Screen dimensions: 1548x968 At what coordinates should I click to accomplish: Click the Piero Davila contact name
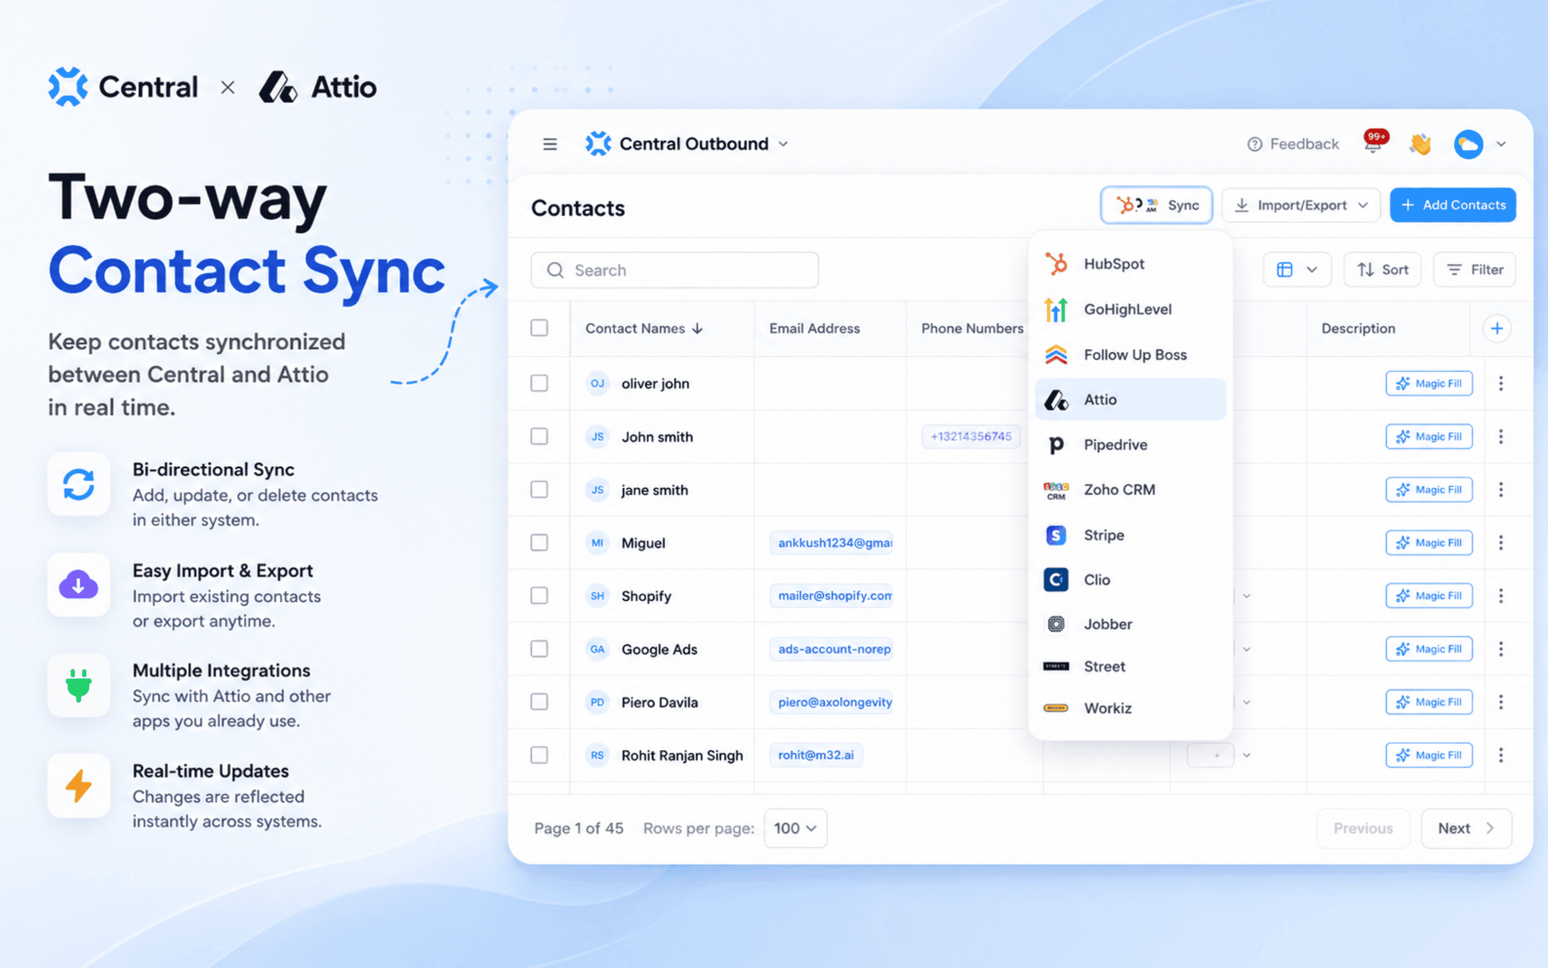[x=660, y=702]
